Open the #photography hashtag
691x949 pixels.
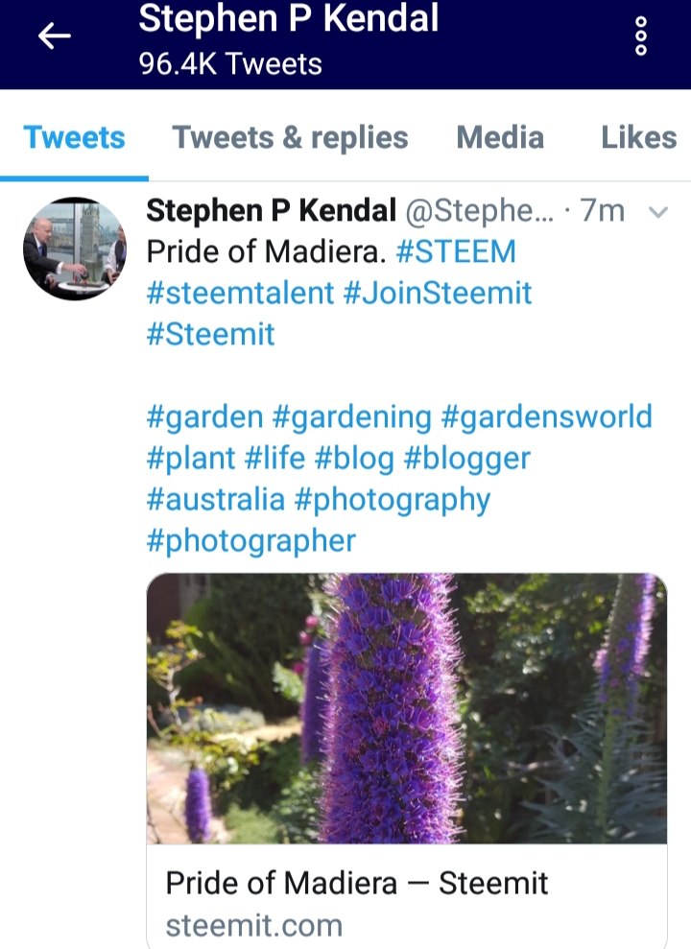[x=393, y=501]
